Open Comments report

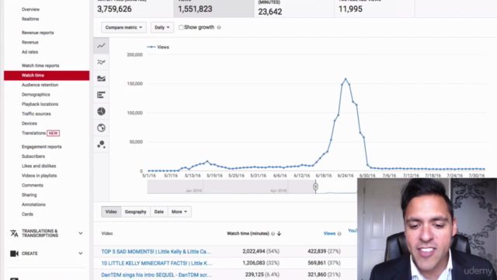[33, 185]
